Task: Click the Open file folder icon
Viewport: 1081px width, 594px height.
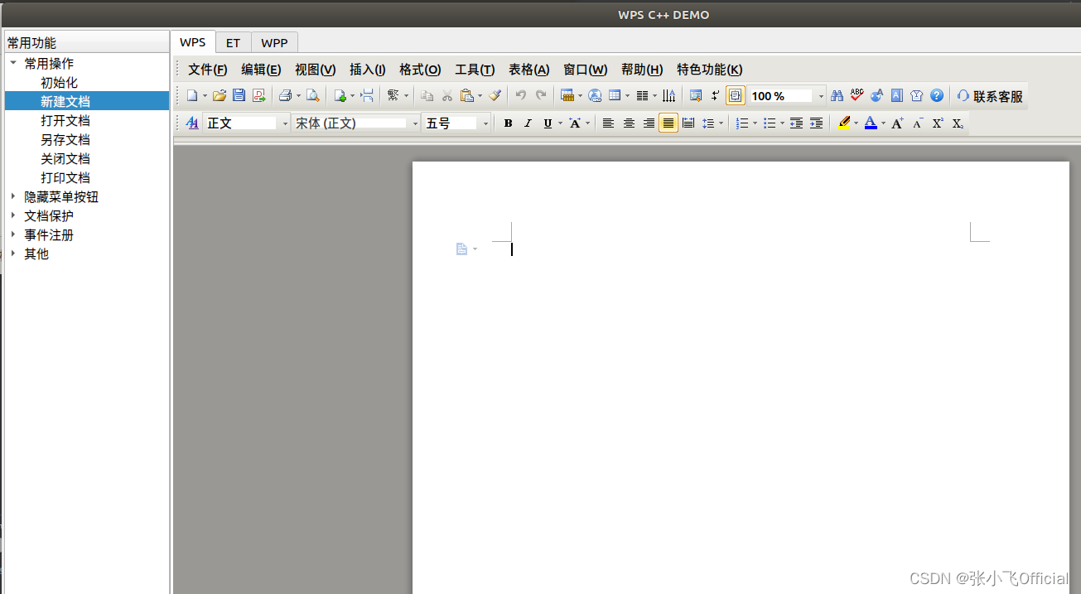Action: pos(220,95)
